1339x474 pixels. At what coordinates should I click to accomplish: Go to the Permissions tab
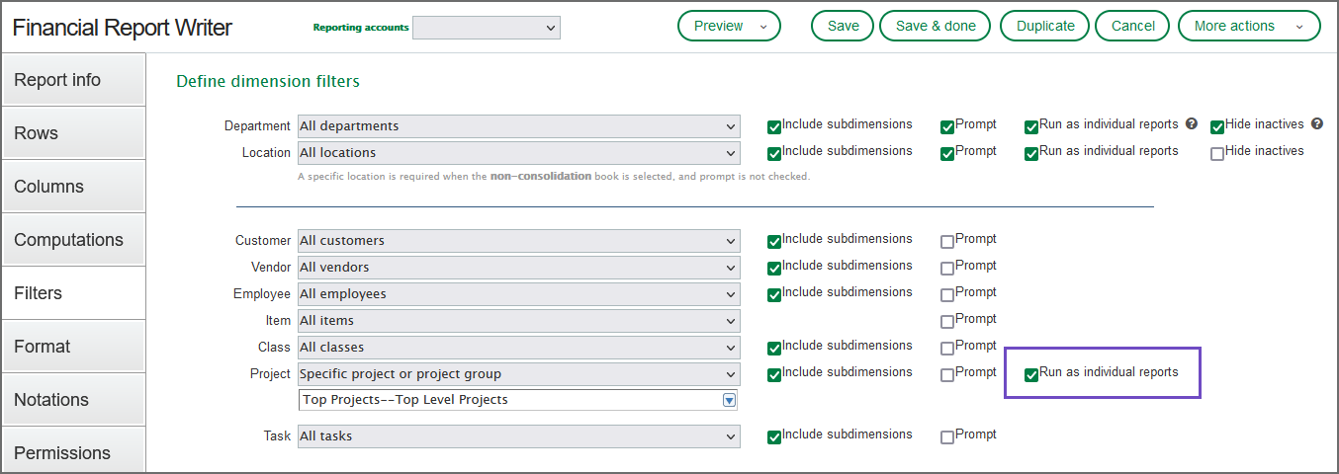[x=73, y=452]
